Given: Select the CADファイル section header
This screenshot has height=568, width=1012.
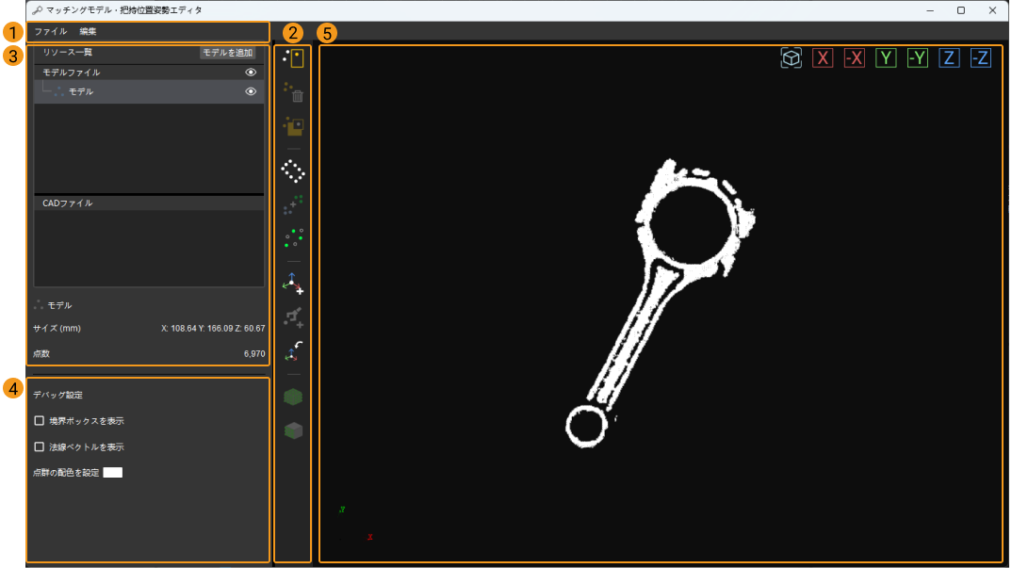Looking at the screenshot, I should point(149,203).
